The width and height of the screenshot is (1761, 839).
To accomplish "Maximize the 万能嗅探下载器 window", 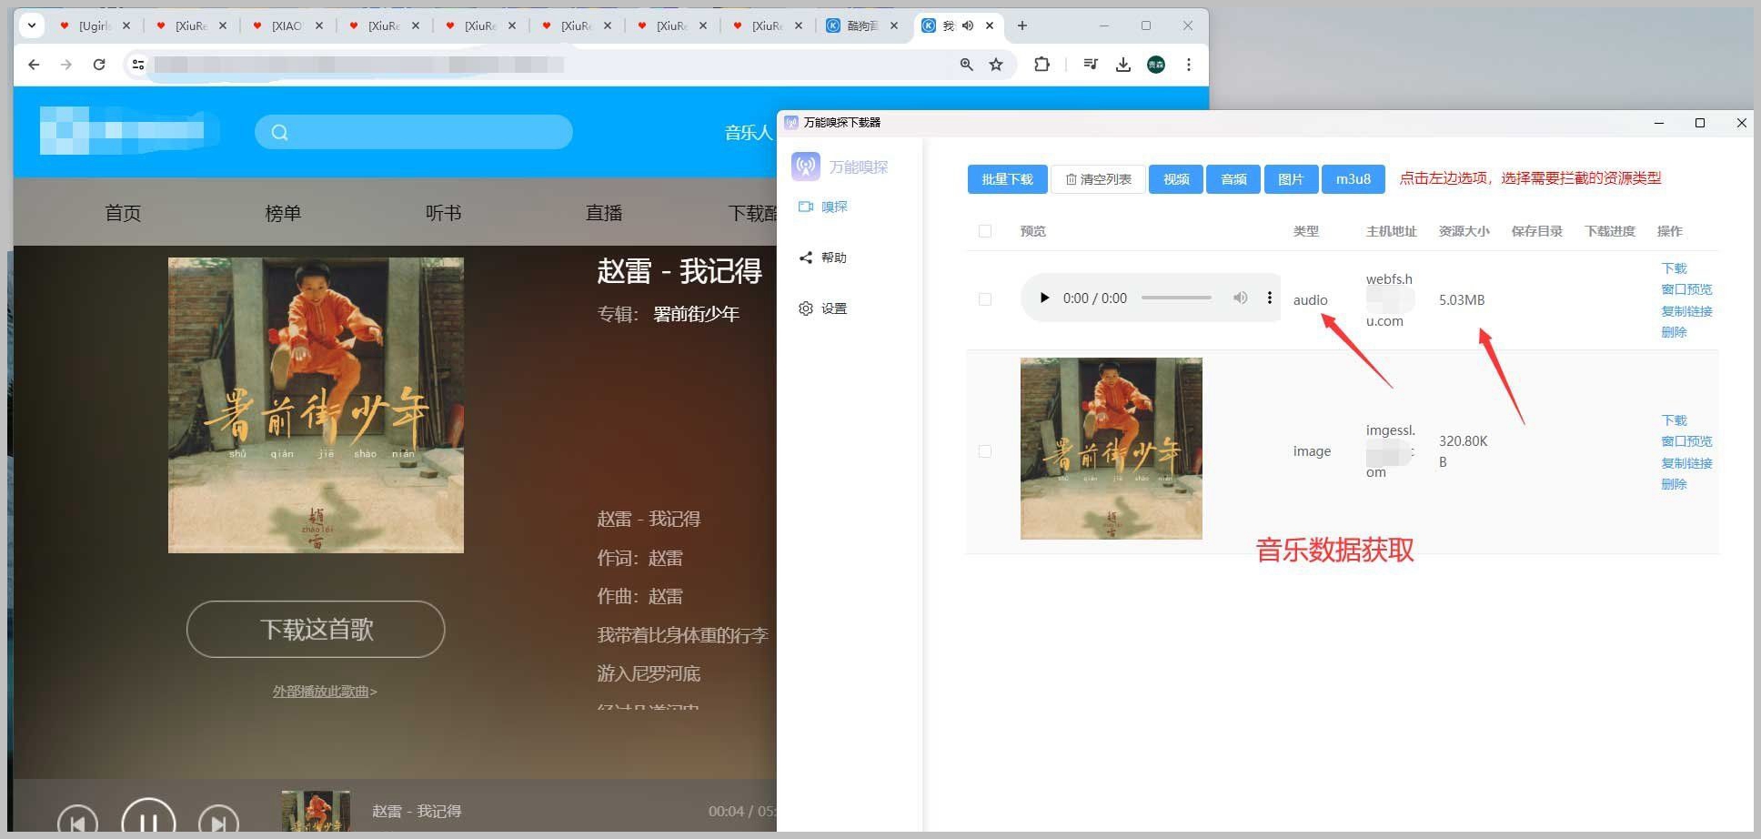I will (x=1700, y=123).
